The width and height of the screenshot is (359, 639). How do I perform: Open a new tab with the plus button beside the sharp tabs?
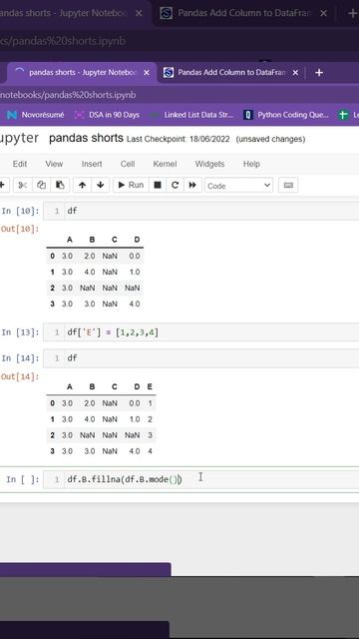319,73
